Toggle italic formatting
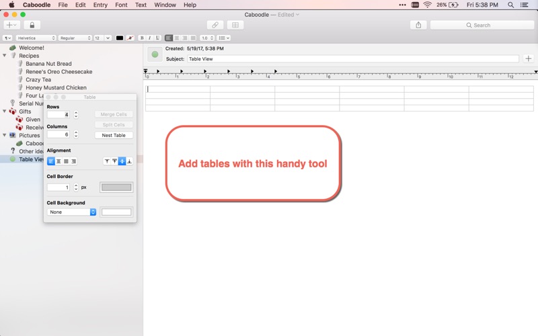The image size is (538, 336). [149, 38]
